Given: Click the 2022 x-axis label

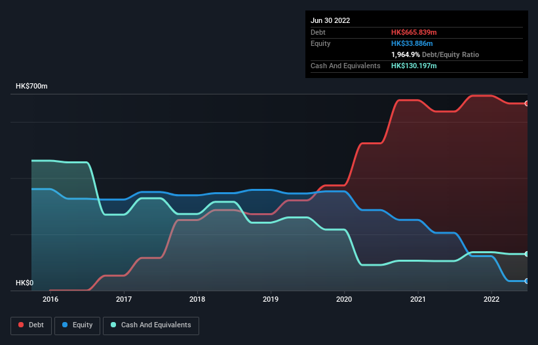Looking at the screenshot, I should point(491,299).
